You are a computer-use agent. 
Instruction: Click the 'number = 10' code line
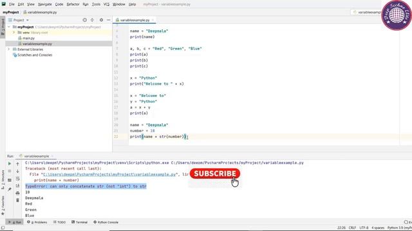pos(142,131)
